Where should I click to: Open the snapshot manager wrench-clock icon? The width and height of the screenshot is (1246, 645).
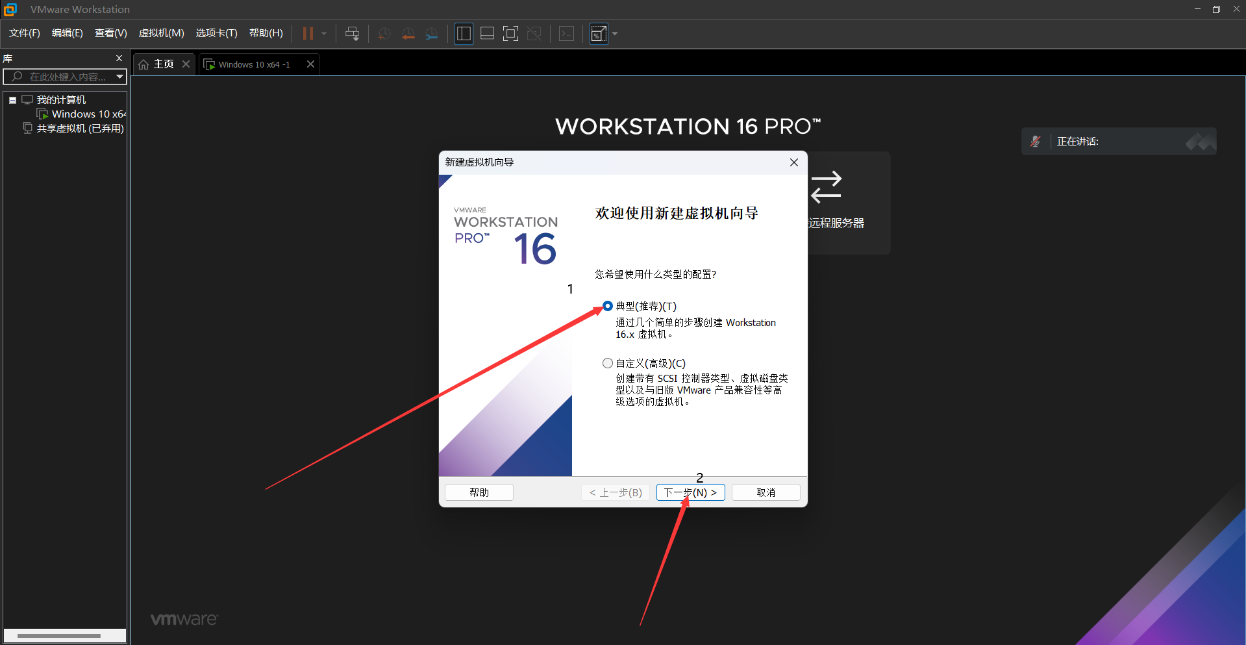click(x=432, y=34)
